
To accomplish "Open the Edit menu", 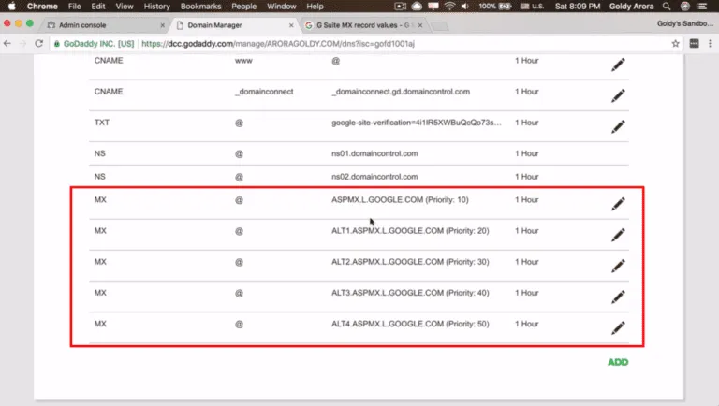I will point(98,7).
